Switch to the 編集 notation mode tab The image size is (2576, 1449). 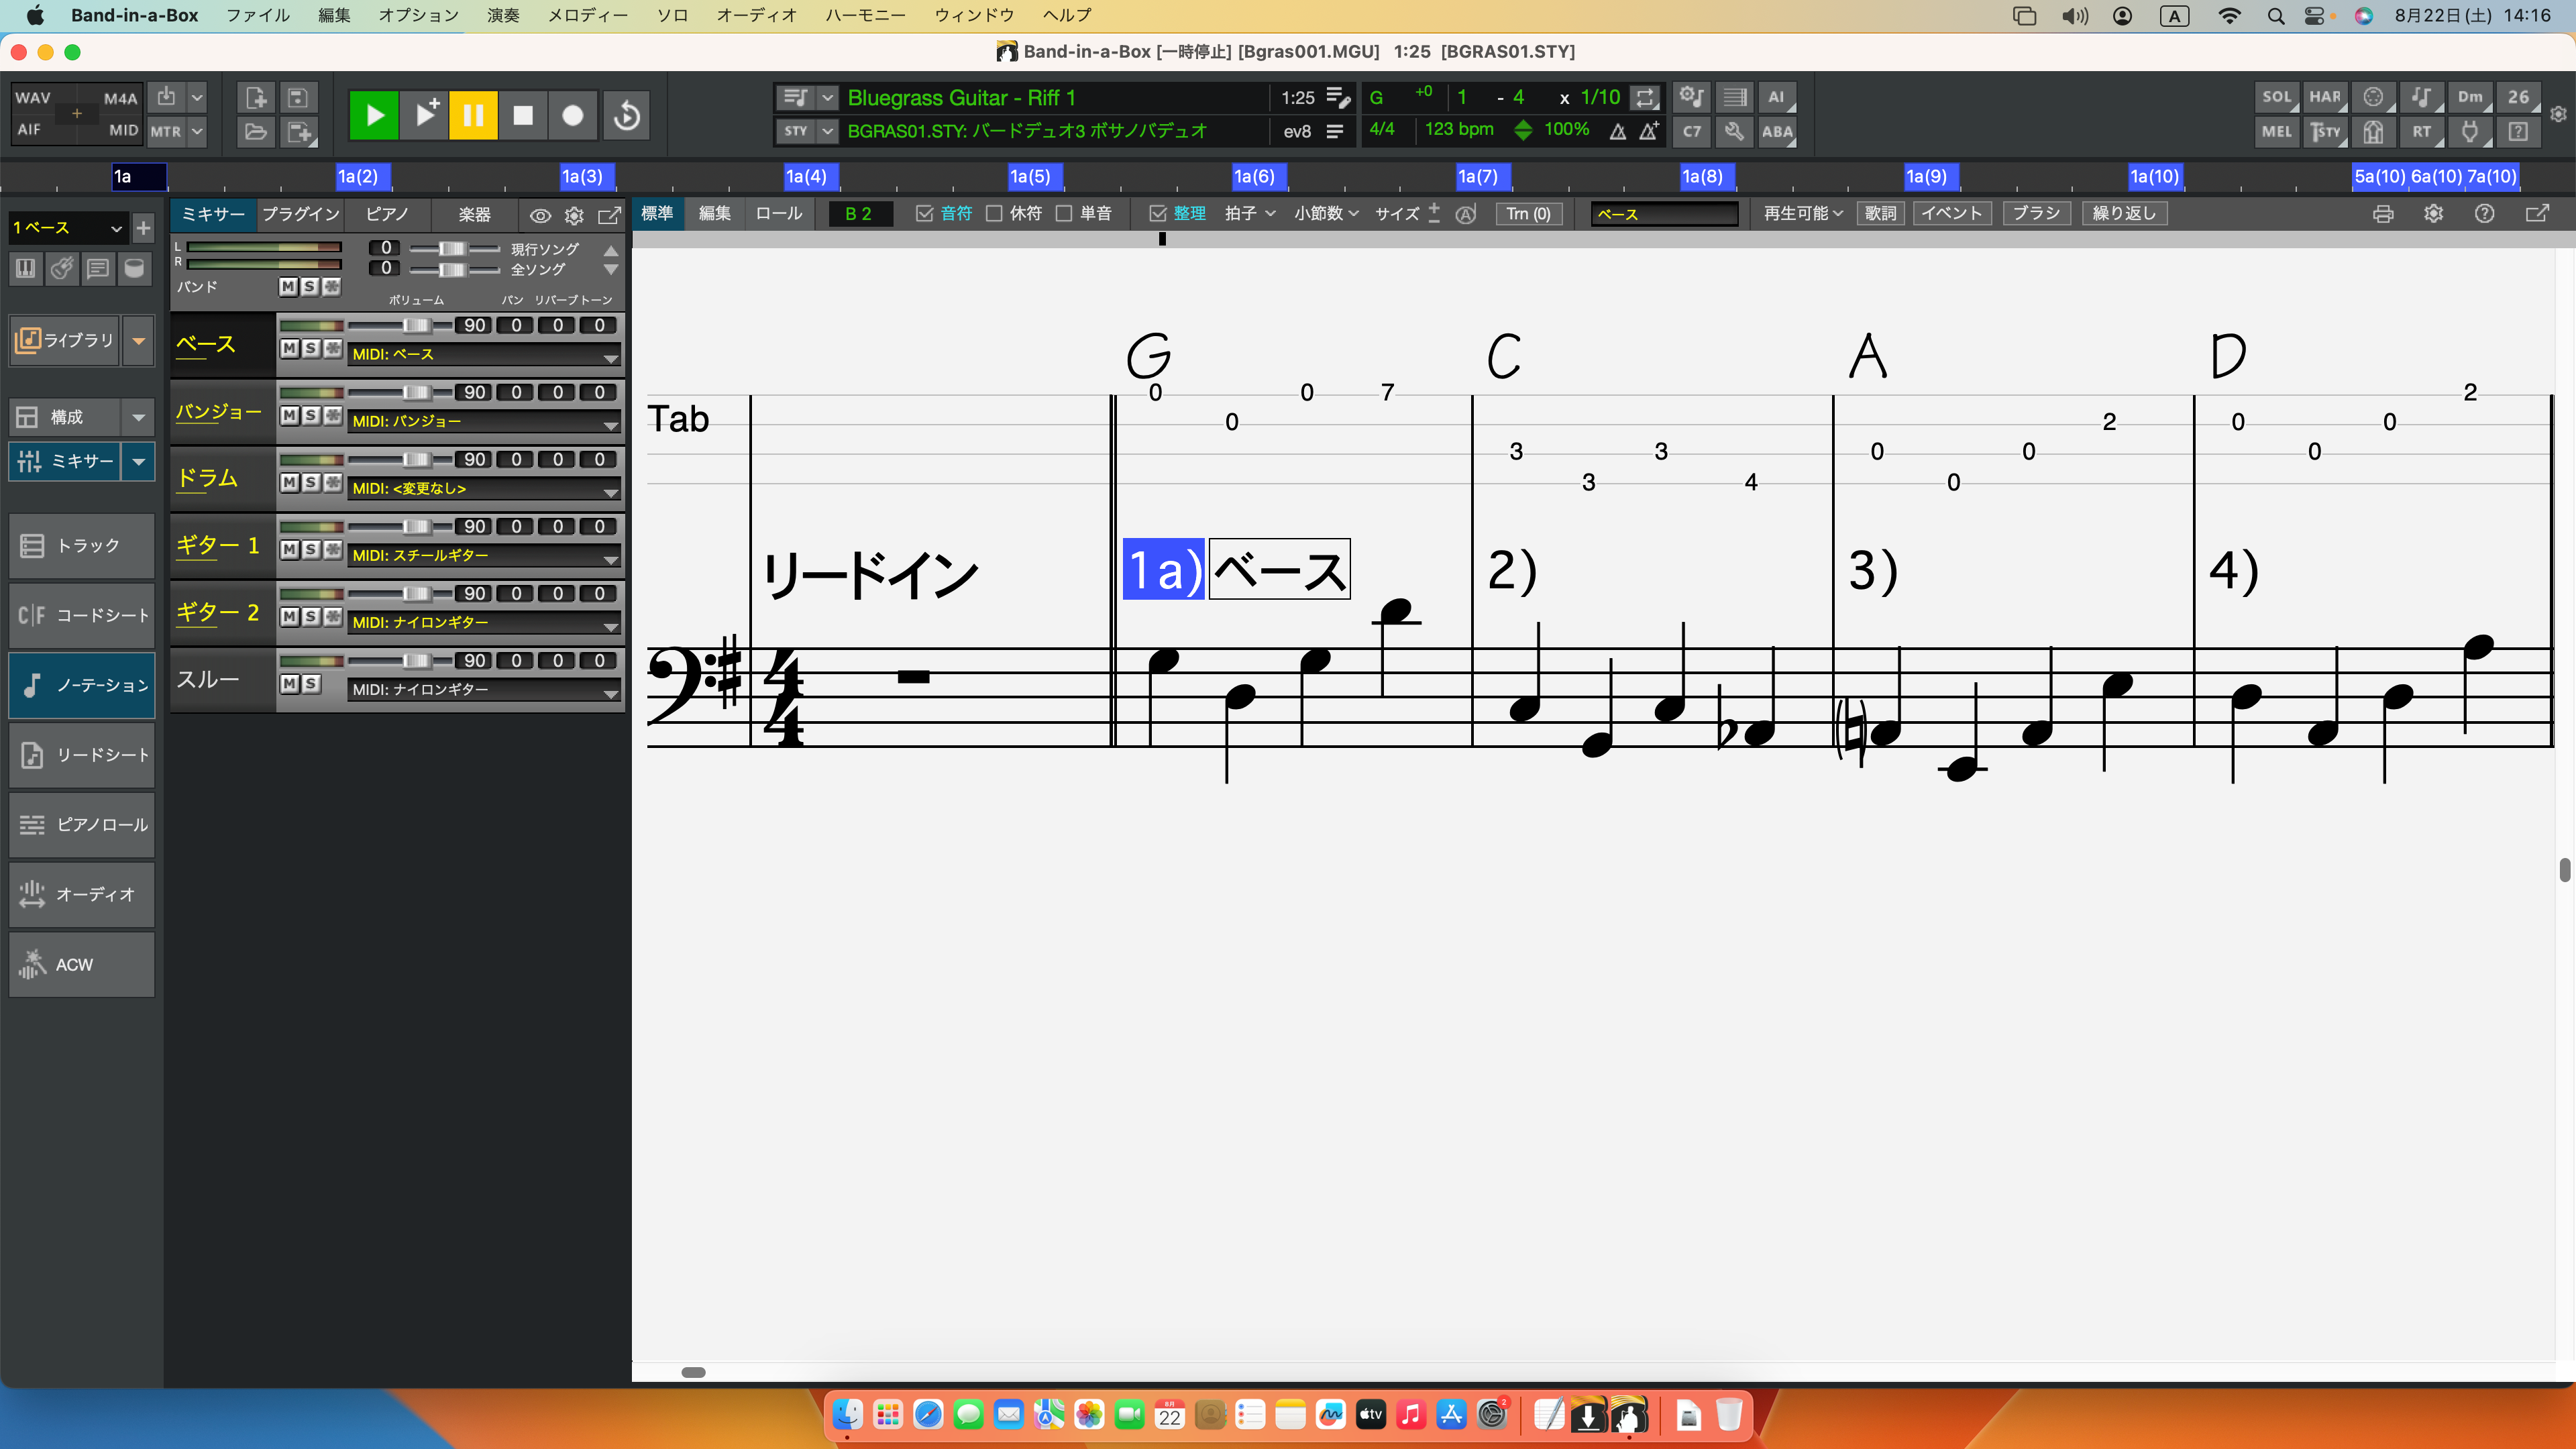714,214
